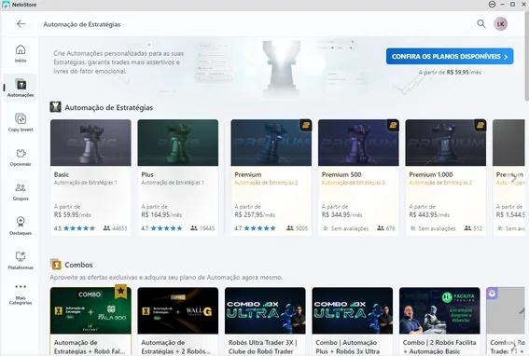The image size is (529, 356).
Task: Click the users icon on the Premium 500 card
Action: [x=381, y=228]
